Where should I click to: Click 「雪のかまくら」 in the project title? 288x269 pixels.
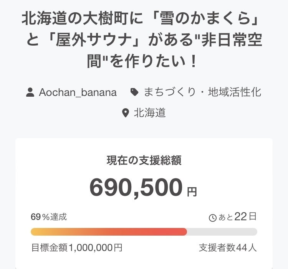tap(213, 18)
